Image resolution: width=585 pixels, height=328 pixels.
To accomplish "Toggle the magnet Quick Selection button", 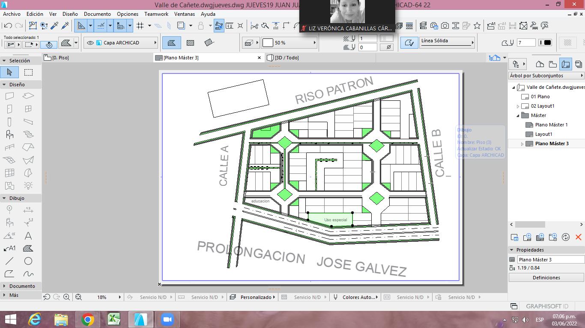I will pyautogui.click(x=49, y=44).
